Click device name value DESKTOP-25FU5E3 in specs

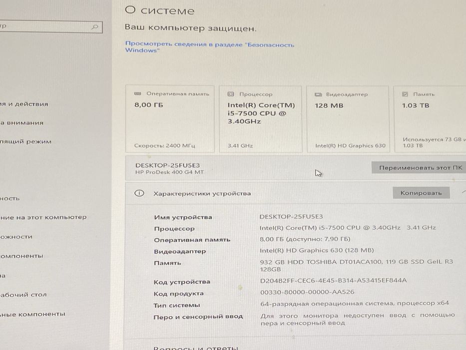[291, 216]
